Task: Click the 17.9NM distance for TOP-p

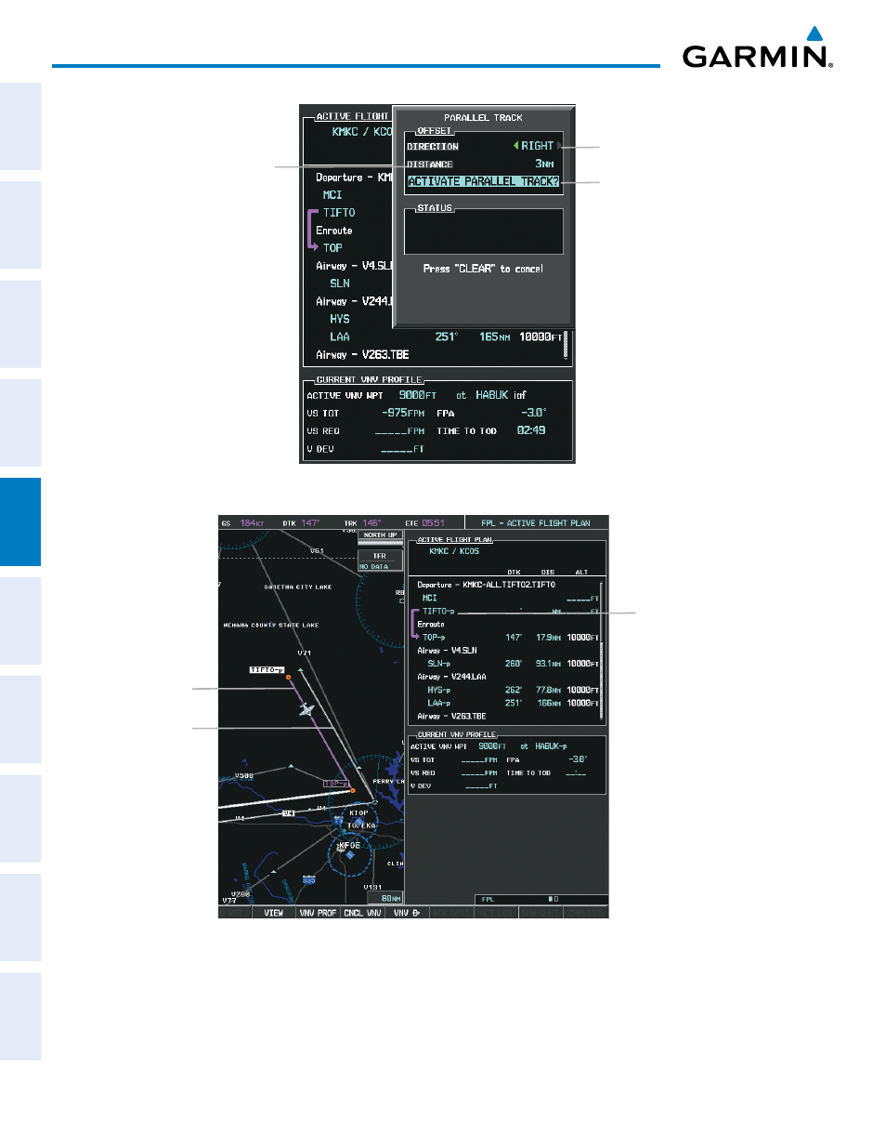Action: coord(549,638)
